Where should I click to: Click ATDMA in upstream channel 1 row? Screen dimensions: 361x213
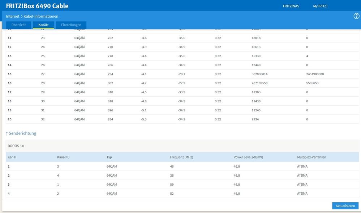(302, 167)
